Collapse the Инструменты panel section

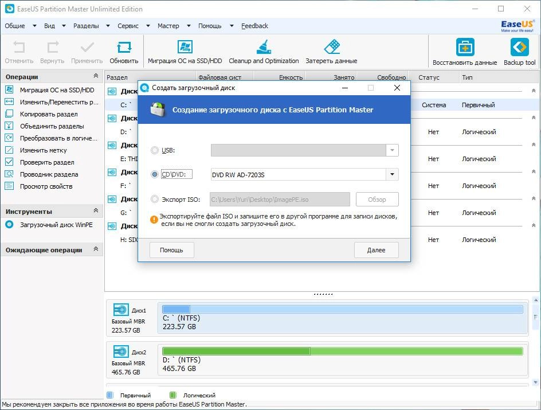coord(96,210)
